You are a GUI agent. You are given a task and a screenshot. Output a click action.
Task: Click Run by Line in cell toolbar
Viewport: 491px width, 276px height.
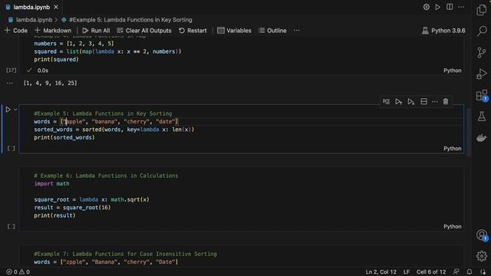click(x=386, y=101)
